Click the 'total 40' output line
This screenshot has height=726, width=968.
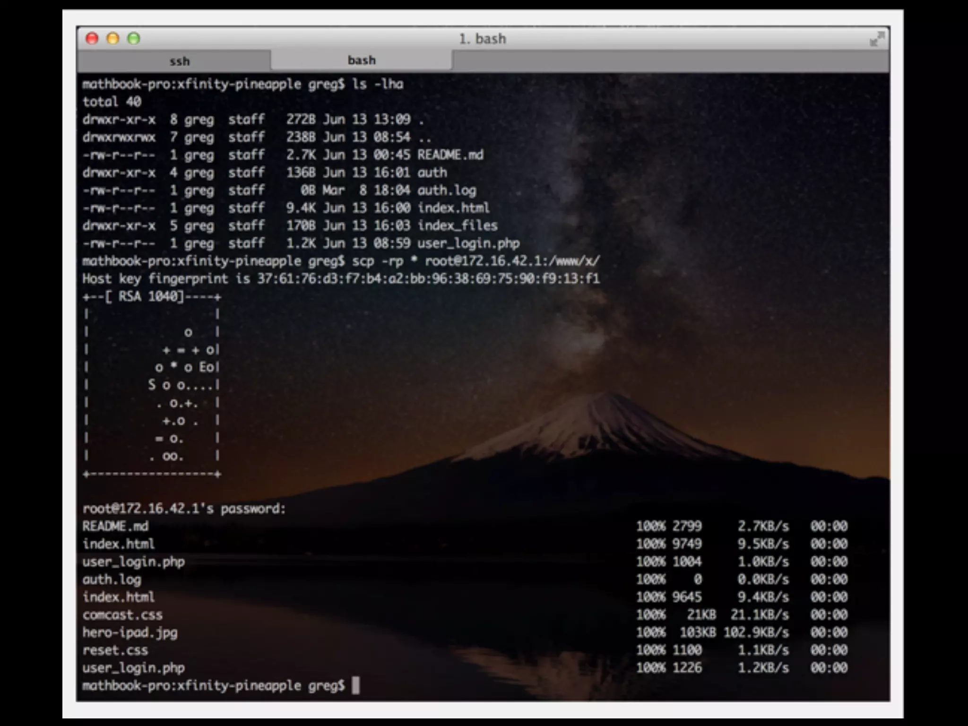coord(112,102)
